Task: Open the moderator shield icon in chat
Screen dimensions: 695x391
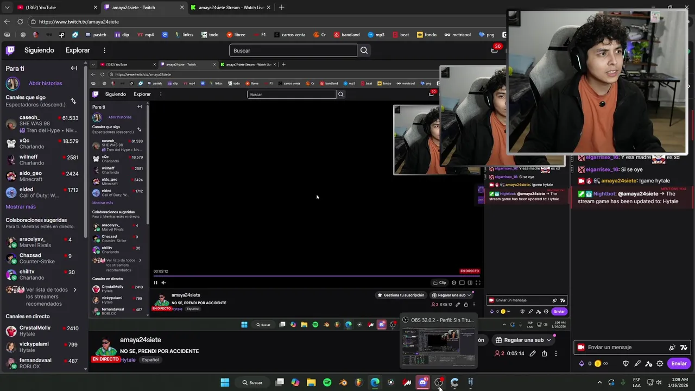Action: (625, 364)
